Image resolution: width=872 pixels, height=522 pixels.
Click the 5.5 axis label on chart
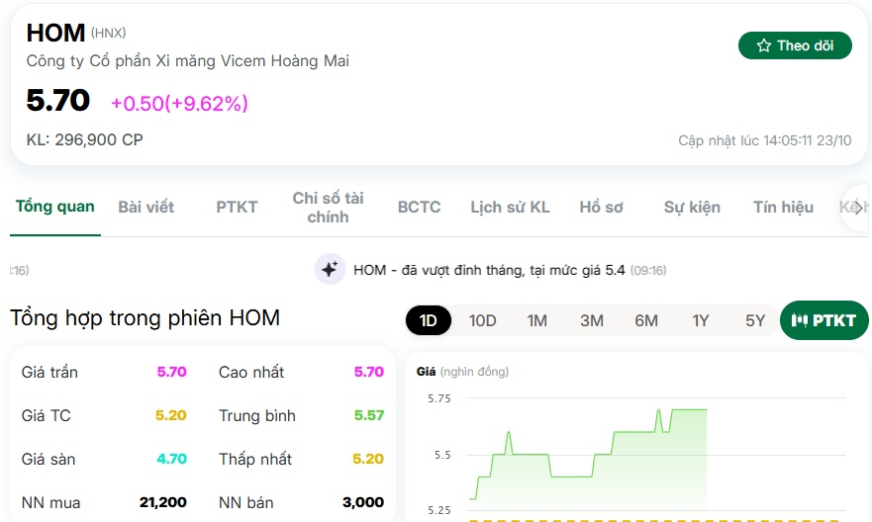click(442, 456)
